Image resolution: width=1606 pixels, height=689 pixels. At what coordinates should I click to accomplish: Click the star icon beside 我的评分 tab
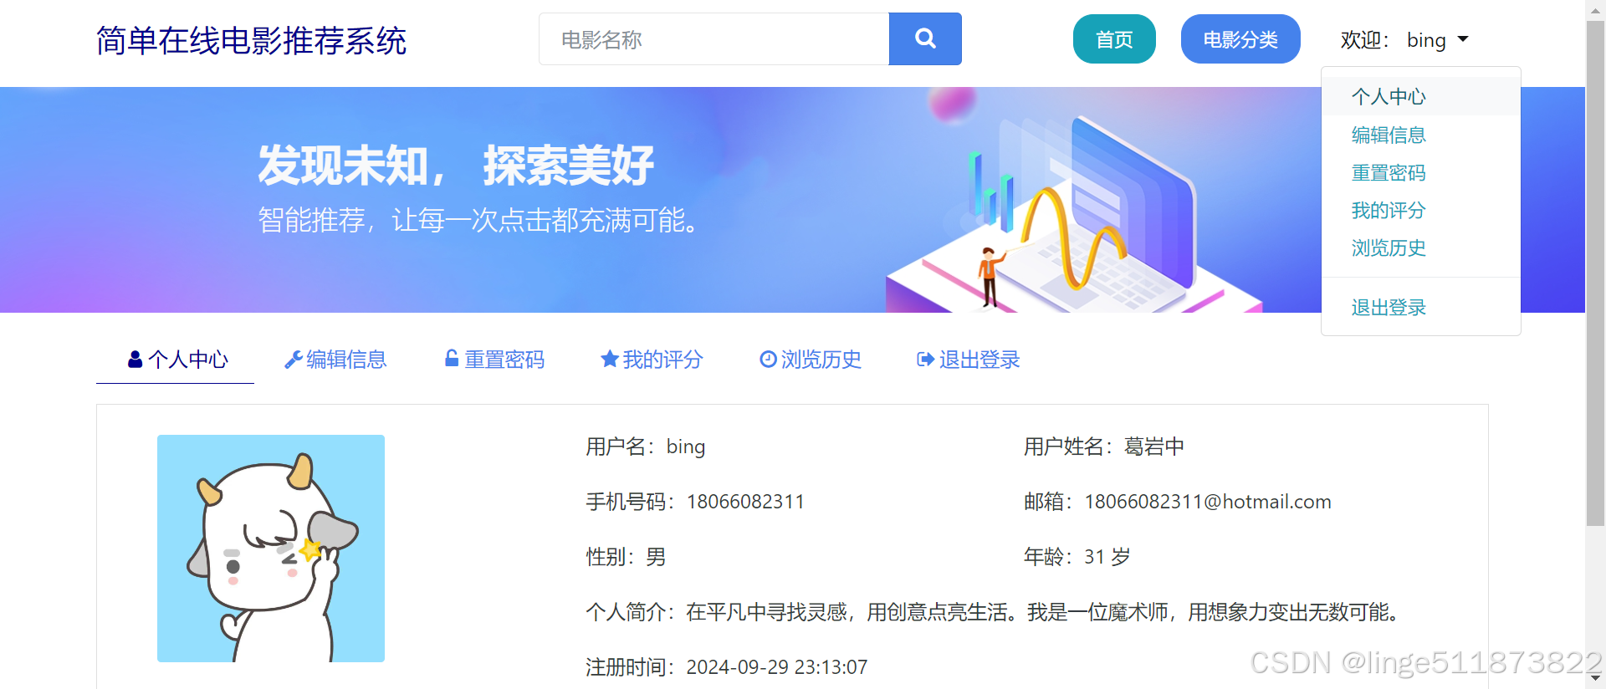(610, 359)
